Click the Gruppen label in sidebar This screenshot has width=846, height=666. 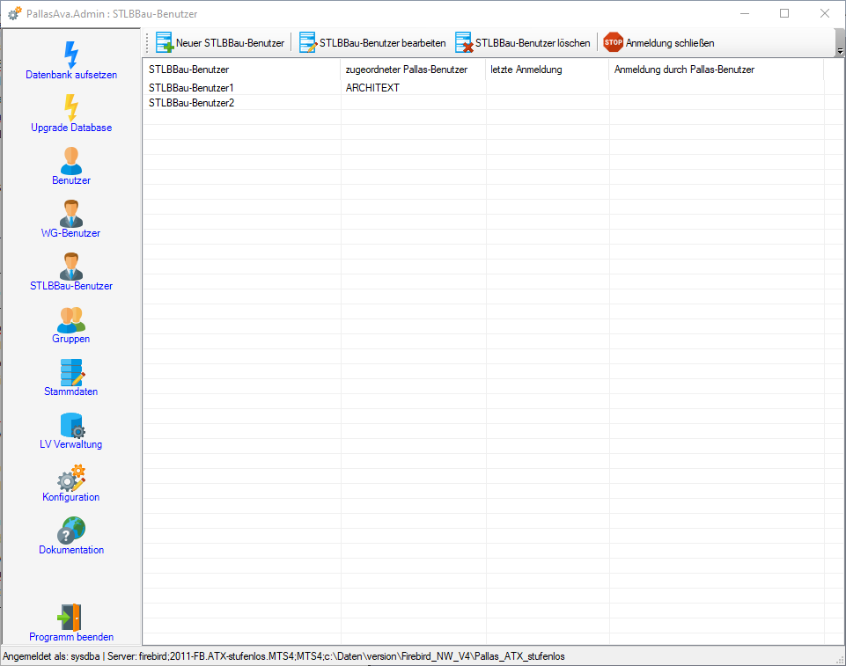pyautogui.click(x=71, y=339)
